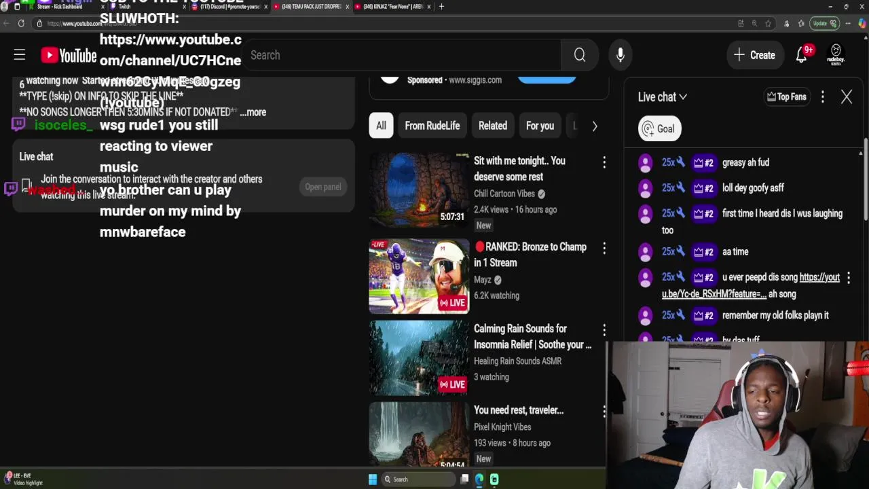Open the sponsored www.siggis.com link
Screen dimensions: 869x489
click(x=475, y=80)
